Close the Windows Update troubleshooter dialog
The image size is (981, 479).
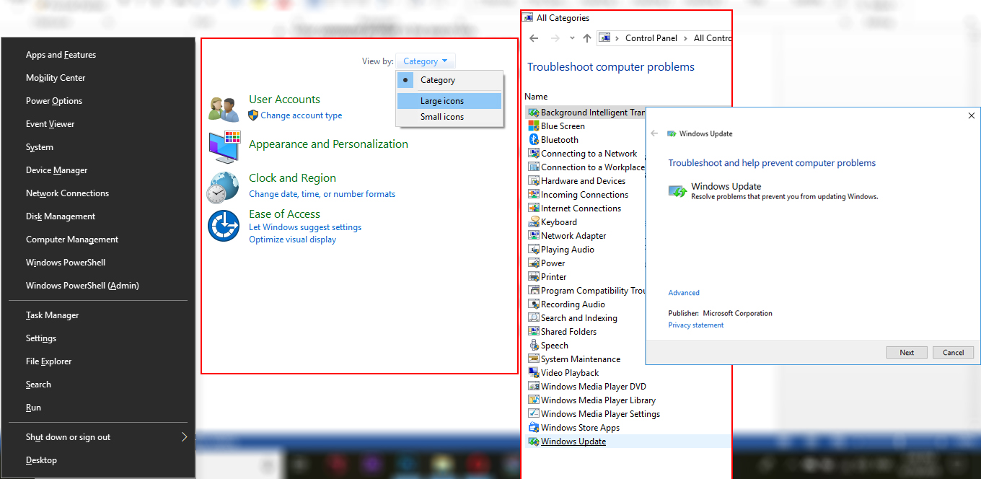tap(971, 115)
